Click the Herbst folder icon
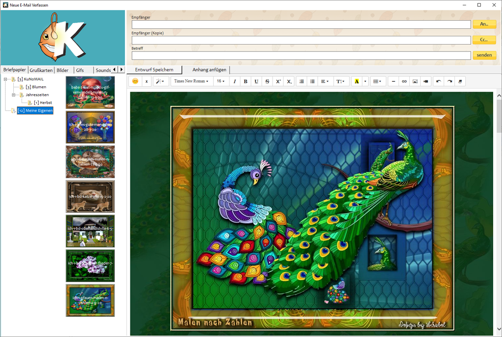The height and width of the screenshot is (337, 502). point(29,103)
